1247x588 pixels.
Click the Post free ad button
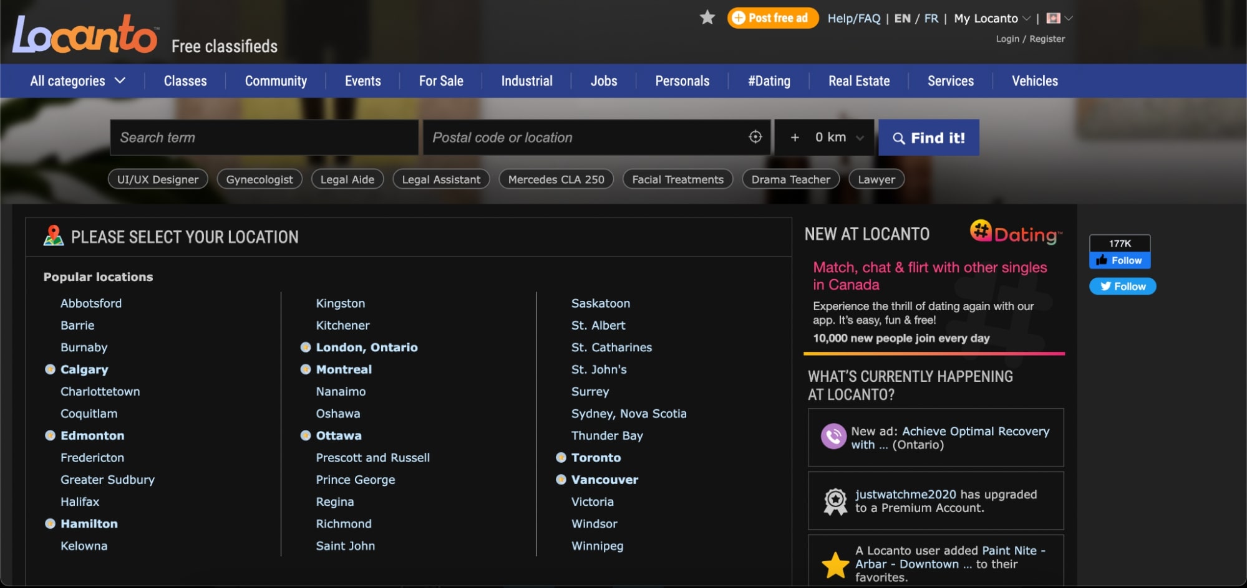point(773,18)
